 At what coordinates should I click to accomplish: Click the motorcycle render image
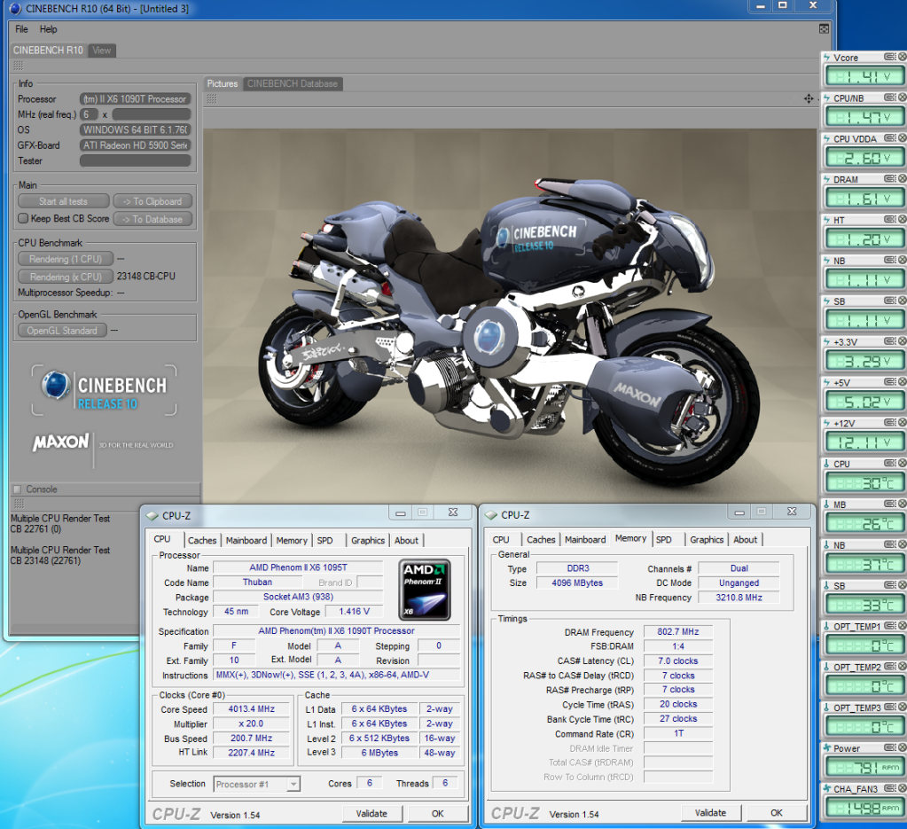point(509,316)
